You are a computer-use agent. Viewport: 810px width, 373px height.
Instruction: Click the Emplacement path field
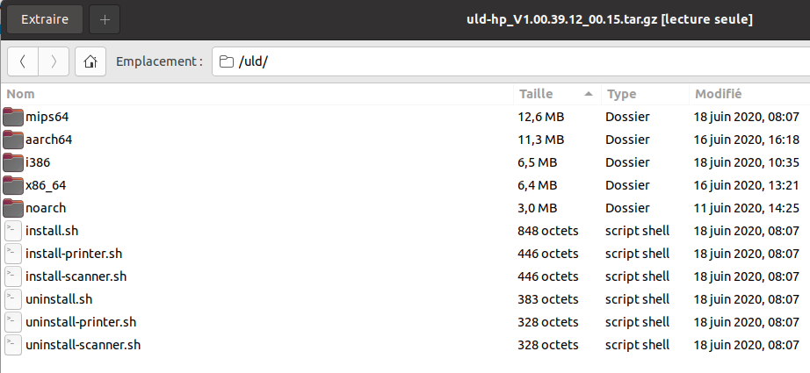pos(510,61)
